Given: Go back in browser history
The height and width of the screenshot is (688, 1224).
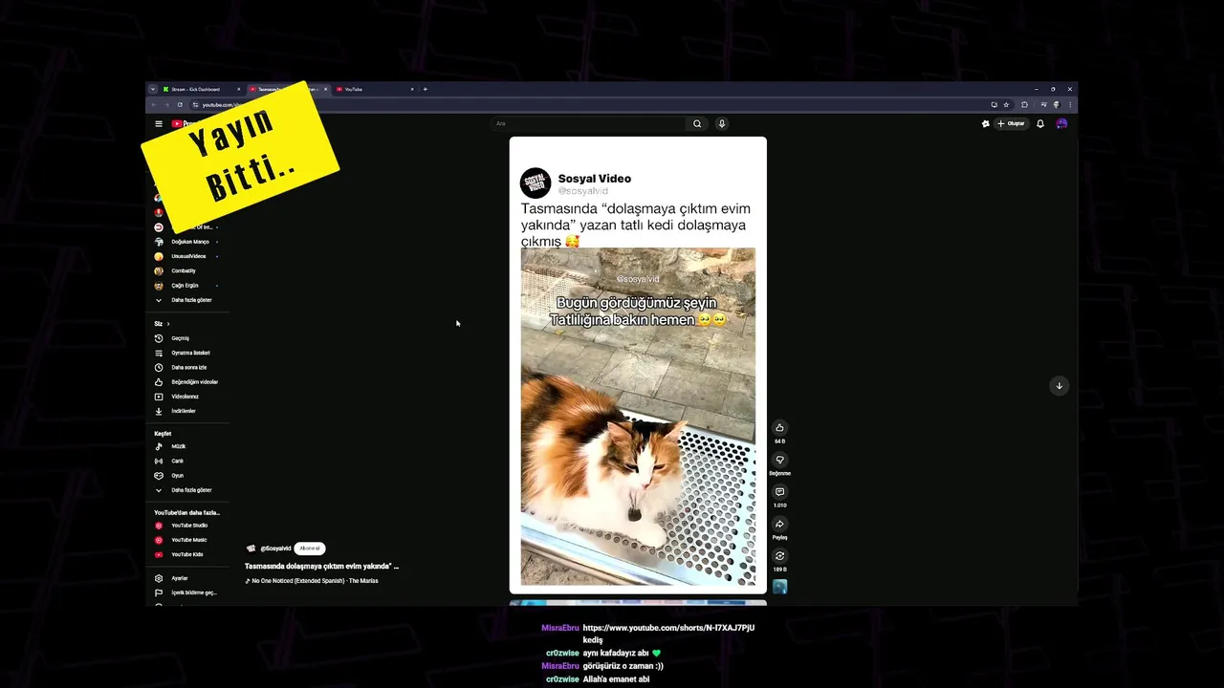Looking at the screenshot, I should pyautogui.click(x=153, y=104).
